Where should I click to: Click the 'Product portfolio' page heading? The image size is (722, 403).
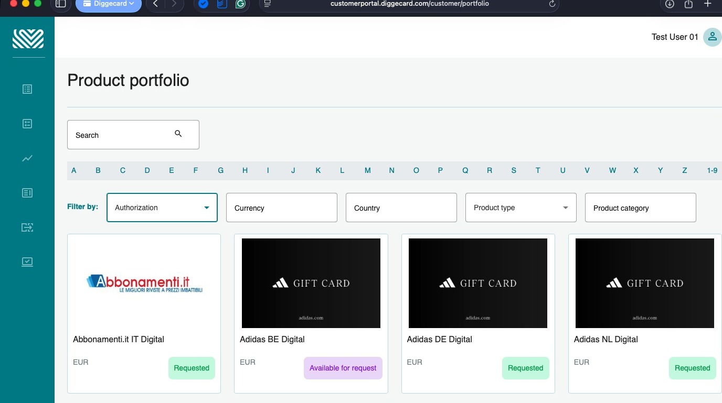[129, 80]
